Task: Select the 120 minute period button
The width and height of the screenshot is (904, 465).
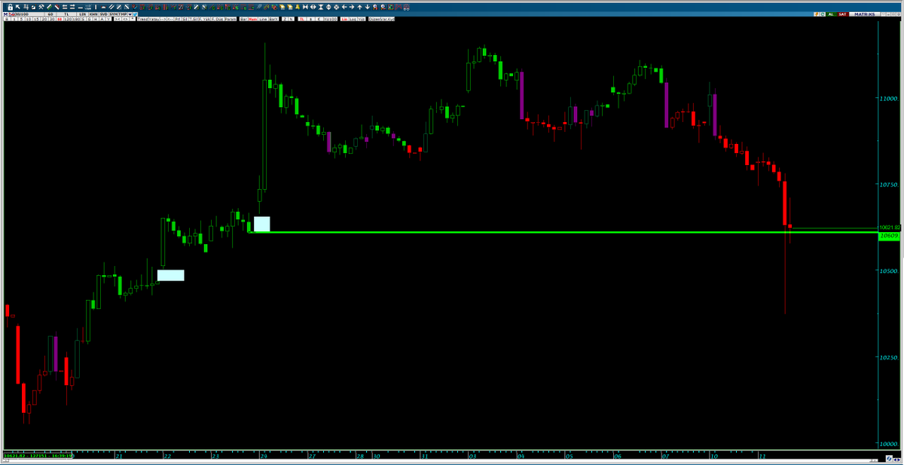Action: tap(68, 19)
